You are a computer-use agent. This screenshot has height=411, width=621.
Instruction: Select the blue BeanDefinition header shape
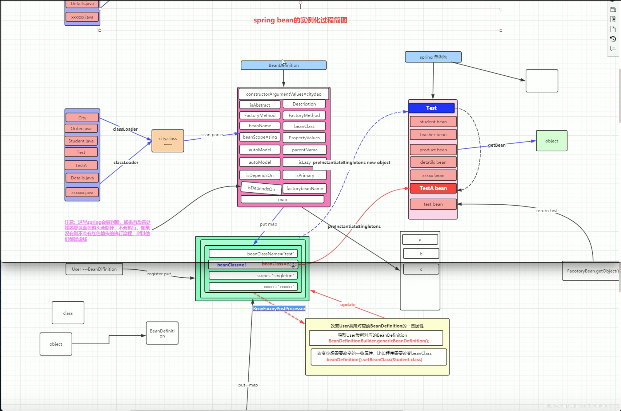tap(284, 65)
